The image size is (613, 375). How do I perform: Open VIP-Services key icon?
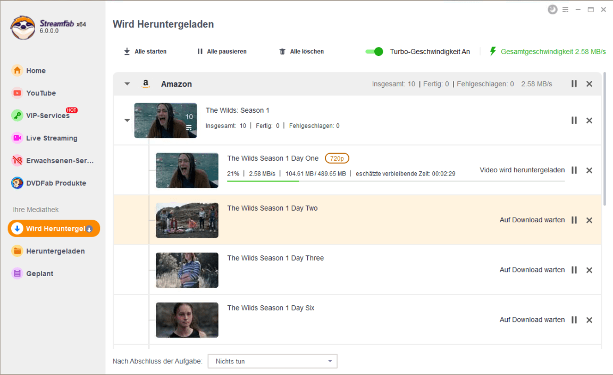point(17,115)
